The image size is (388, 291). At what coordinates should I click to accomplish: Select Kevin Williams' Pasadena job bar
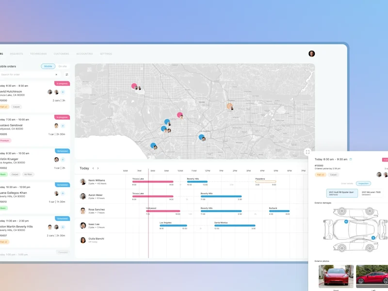point(265,181)
